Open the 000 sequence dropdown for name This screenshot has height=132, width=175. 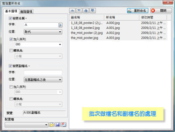click(x=38, y=44)
